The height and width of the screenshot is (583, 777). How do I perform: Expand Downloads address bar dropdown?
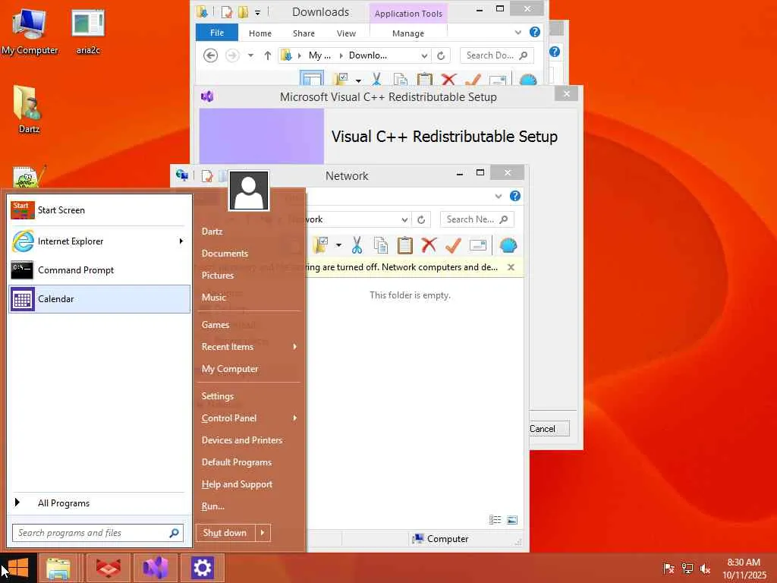pos(424,55)
